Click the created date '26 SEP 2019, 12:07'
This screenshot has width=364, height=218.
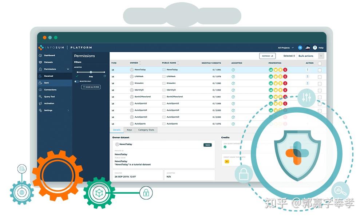(x=125, y=177)
